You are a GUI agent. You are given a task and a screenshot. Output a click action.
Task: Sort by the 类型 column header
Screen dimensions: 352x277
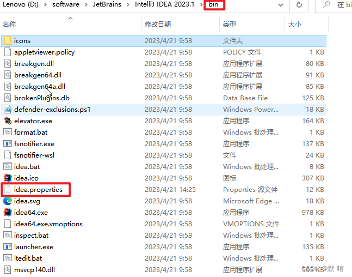[x=252, y=24]
